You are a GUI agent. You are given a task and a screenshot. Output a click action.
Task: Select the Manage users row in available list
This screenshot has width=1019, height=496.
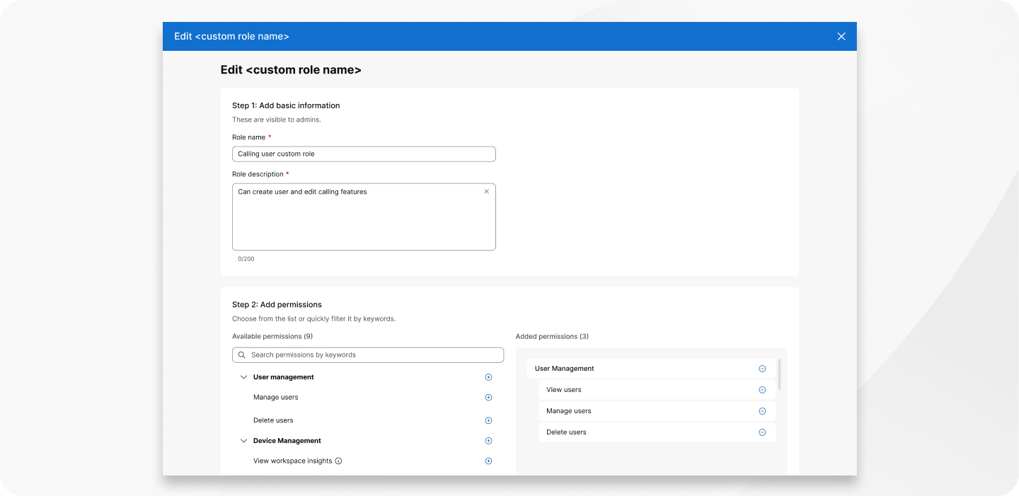(276, 398)
